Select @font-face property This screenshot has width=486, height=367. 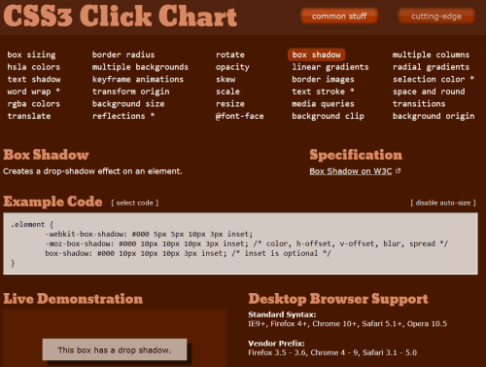click(239, 116)
